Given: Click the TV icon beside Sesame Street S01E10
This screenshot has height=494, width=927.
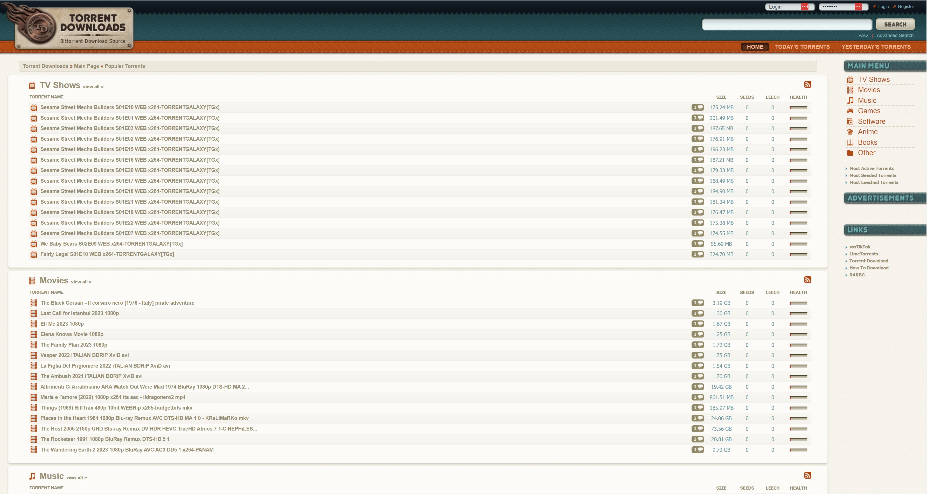Looking at the screenshot, I should click(34, 108).
